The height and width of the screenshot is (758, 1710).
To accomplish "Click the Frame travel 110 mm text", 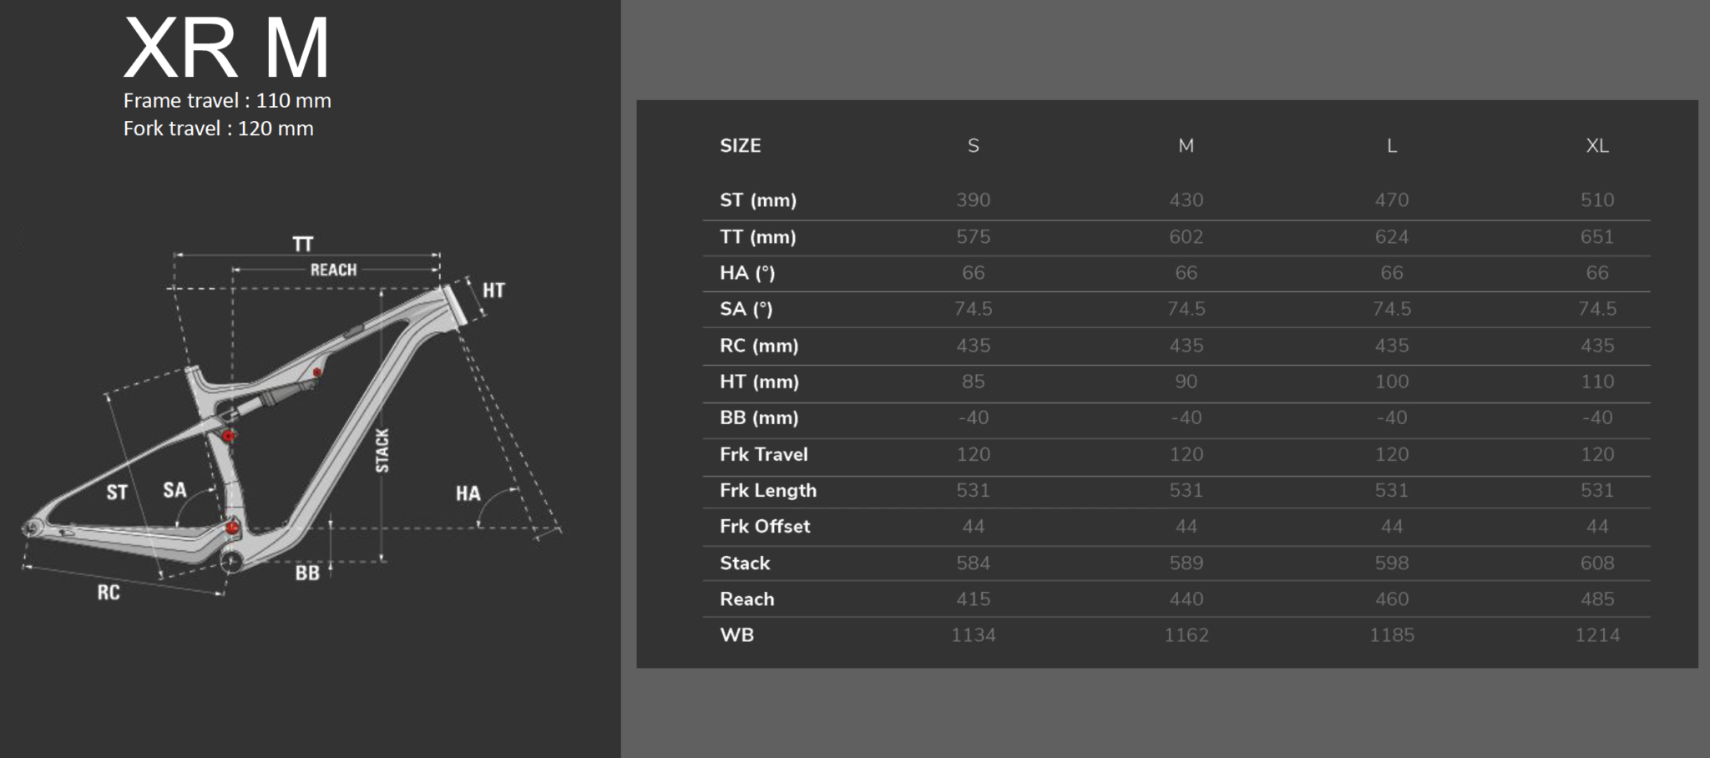I will click(x=227, y=101).
